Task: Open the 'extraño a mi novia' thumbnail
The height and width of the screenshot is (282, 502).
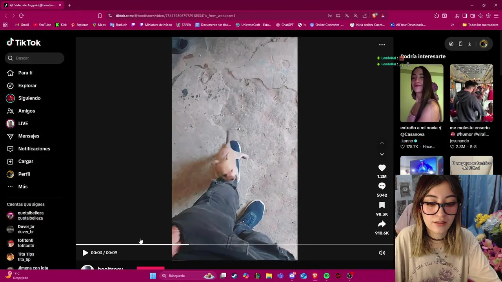Action: pyautogui.click(x=422, y=93)
